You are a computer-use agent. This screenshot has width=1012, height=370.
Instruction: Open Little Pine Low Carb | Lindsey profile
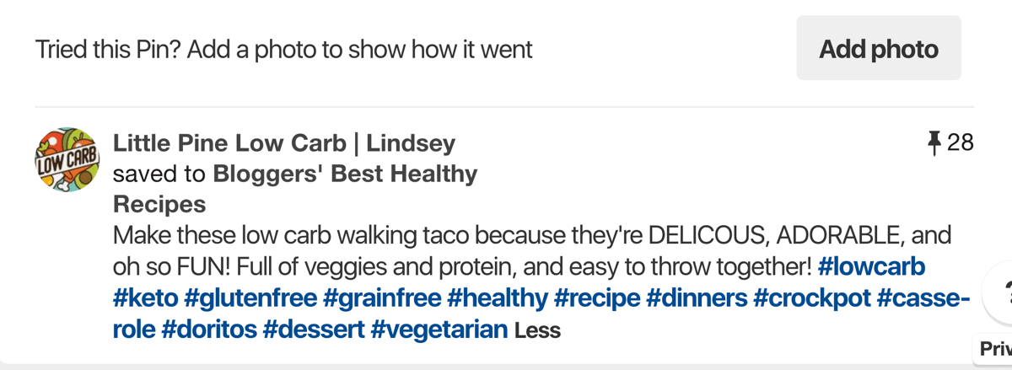click(x=284, y=143)
